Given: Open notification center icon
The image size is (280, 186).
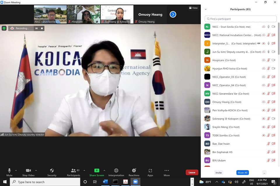Looking at the screenshot, I should [273, 182].
